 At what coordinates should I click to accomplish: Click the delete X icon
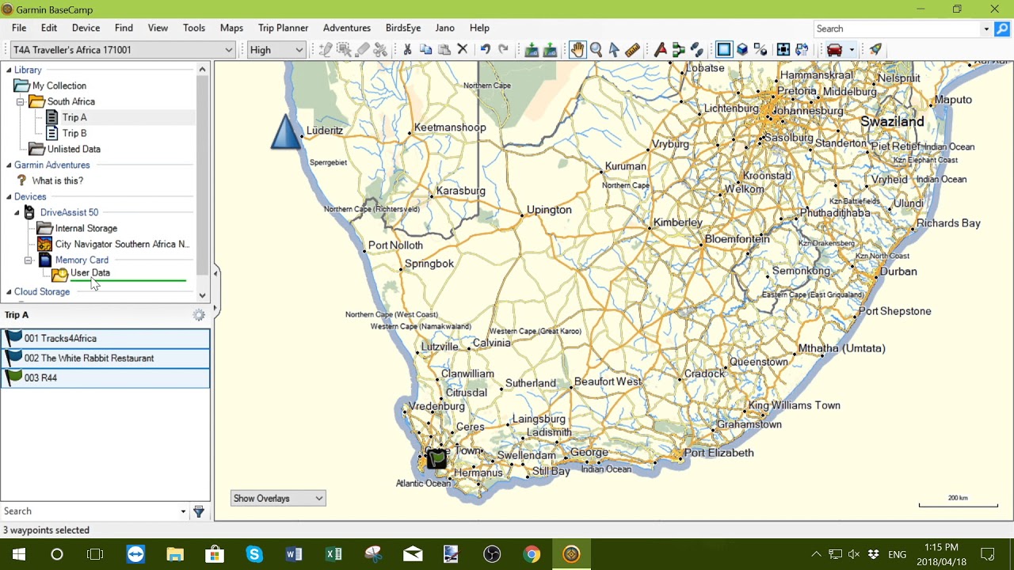coord(463,50)
